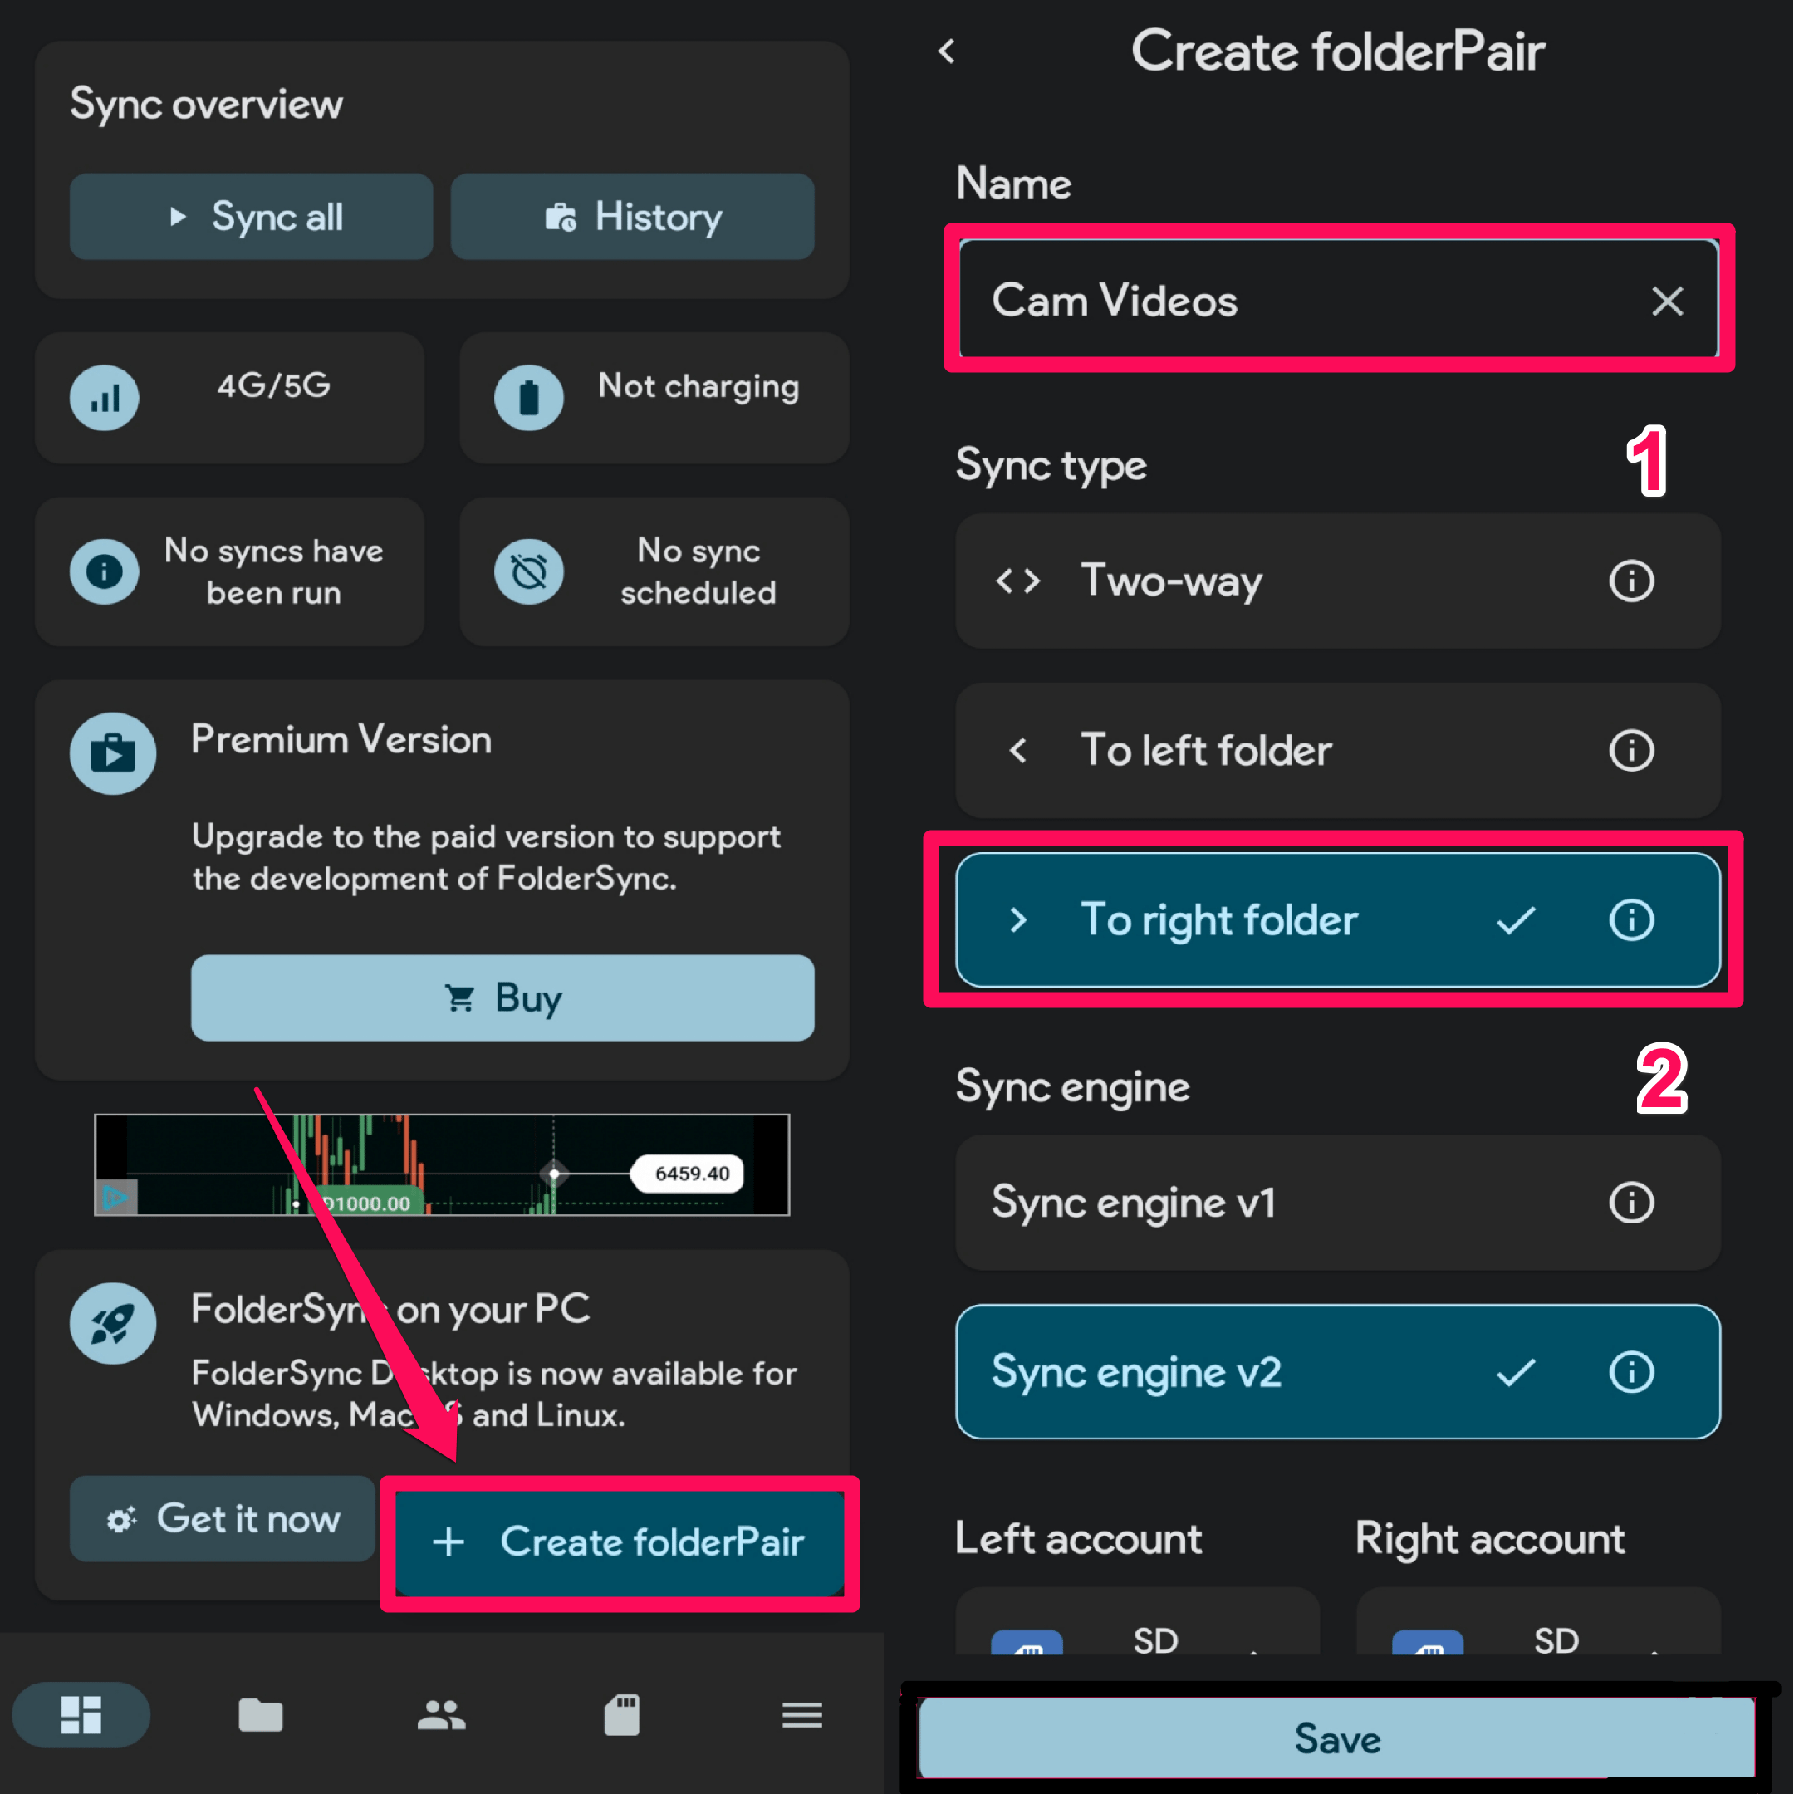Screen dimensions: 1794x1794
Task: Open the trading chart advertisement banner
Action: pyautogui.click(x=442, y=1164)
